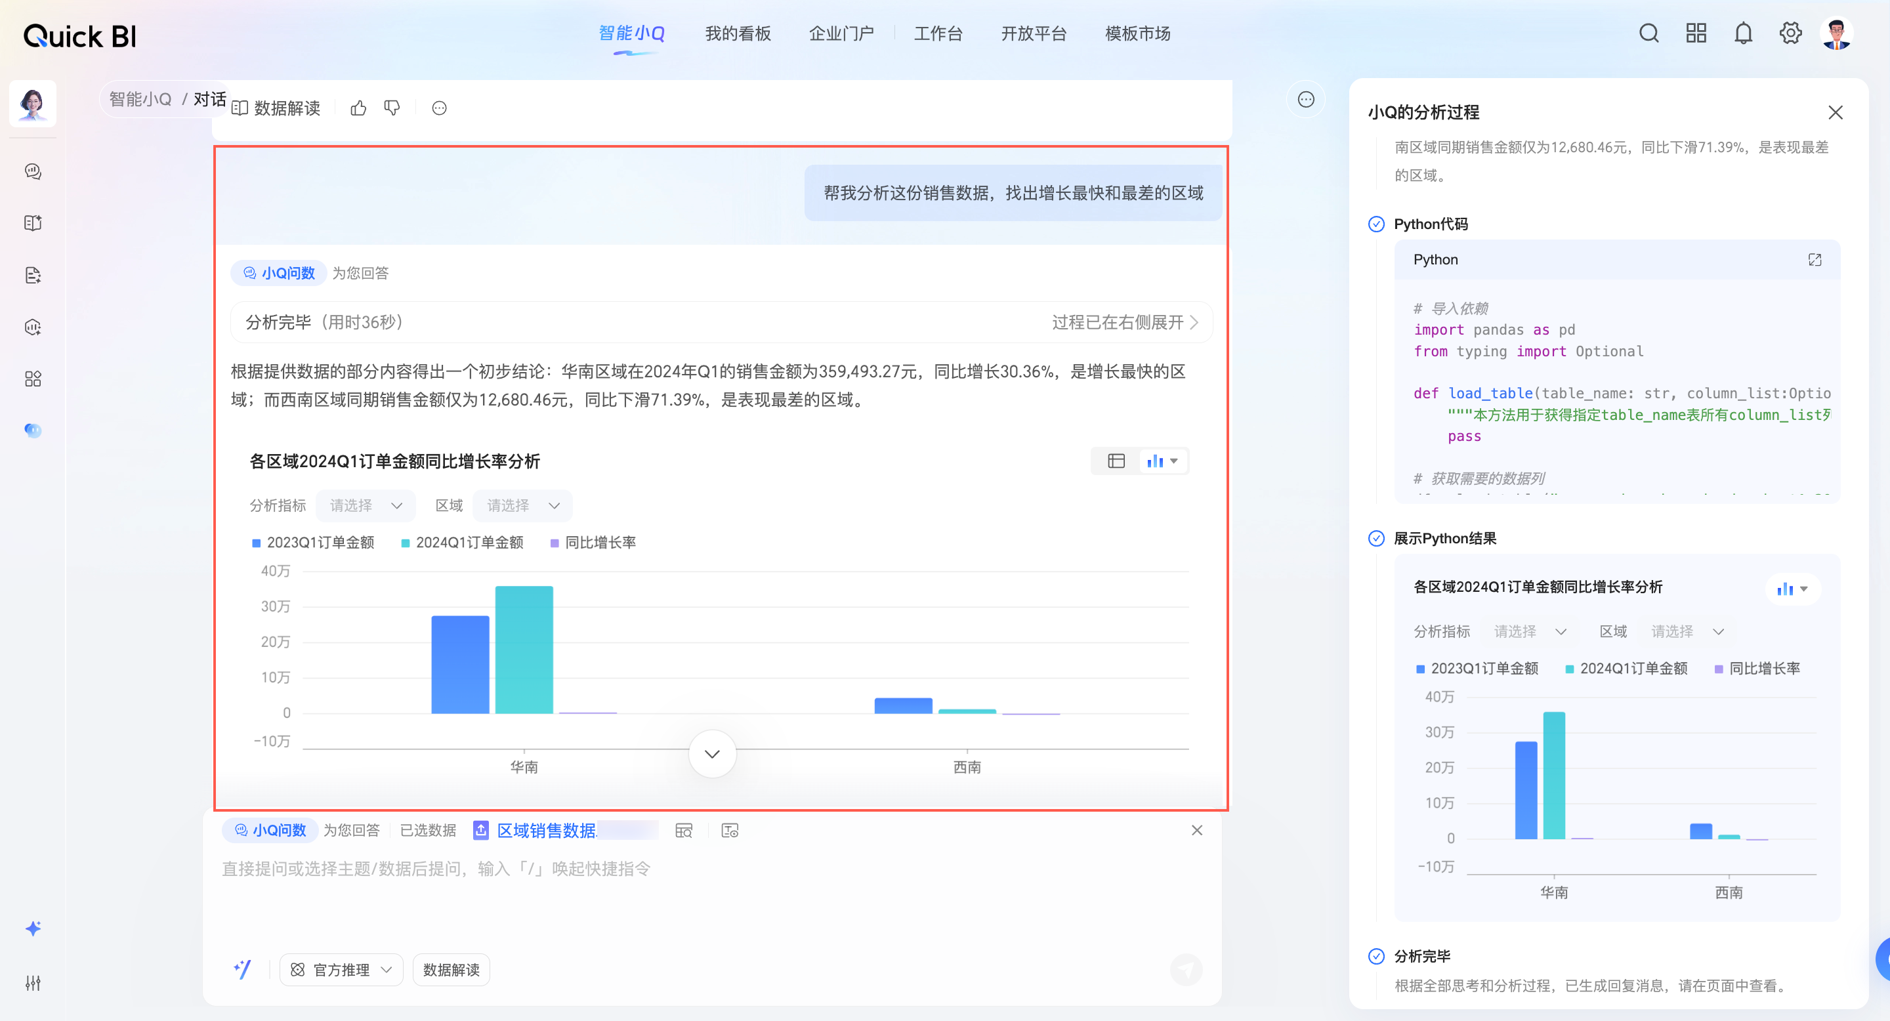The height and width of the screenshot is (1021, 1890).
Task: Open 分析指标 dropdown in side panel
Action: 1530,631
